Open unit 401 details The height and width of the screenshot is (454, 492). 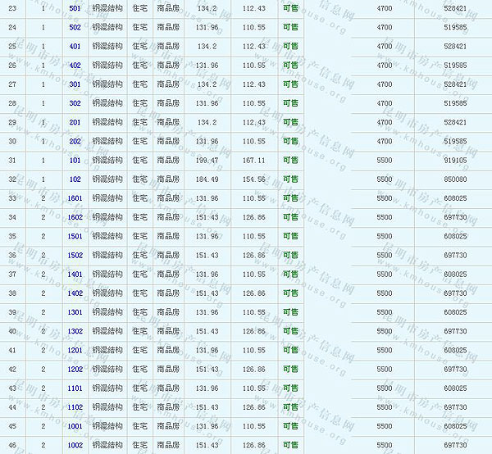tap(75, 46)
